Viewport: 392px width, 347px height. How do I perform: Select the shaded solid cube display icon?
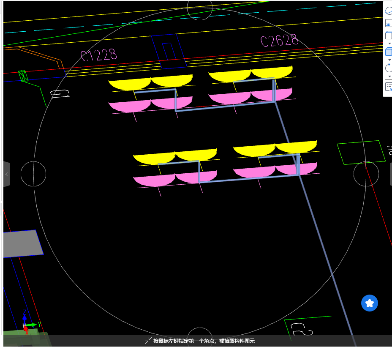pos(389,52)
